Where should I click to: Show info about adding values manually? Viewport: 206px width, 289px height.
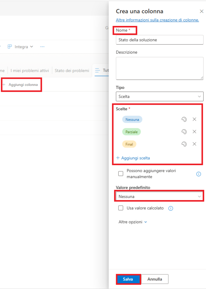199,174
